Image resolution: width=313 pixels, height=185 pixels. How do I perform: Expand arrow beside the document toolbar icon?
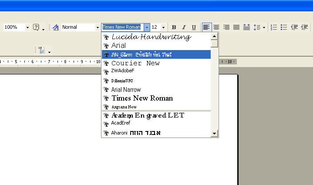coord(49,52)
